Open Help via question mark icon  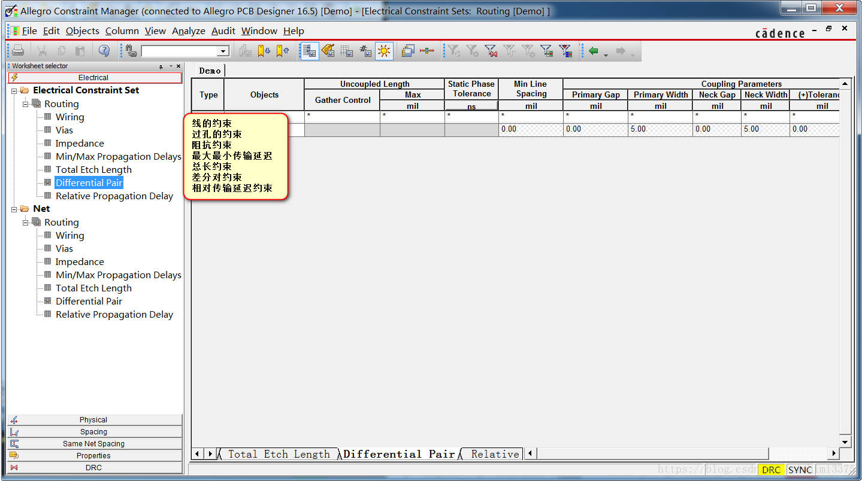tap(104, 51)
